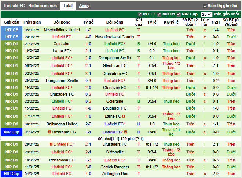
Task: Click the Lẻ chẵn column header
Action: tap(205, 22)
